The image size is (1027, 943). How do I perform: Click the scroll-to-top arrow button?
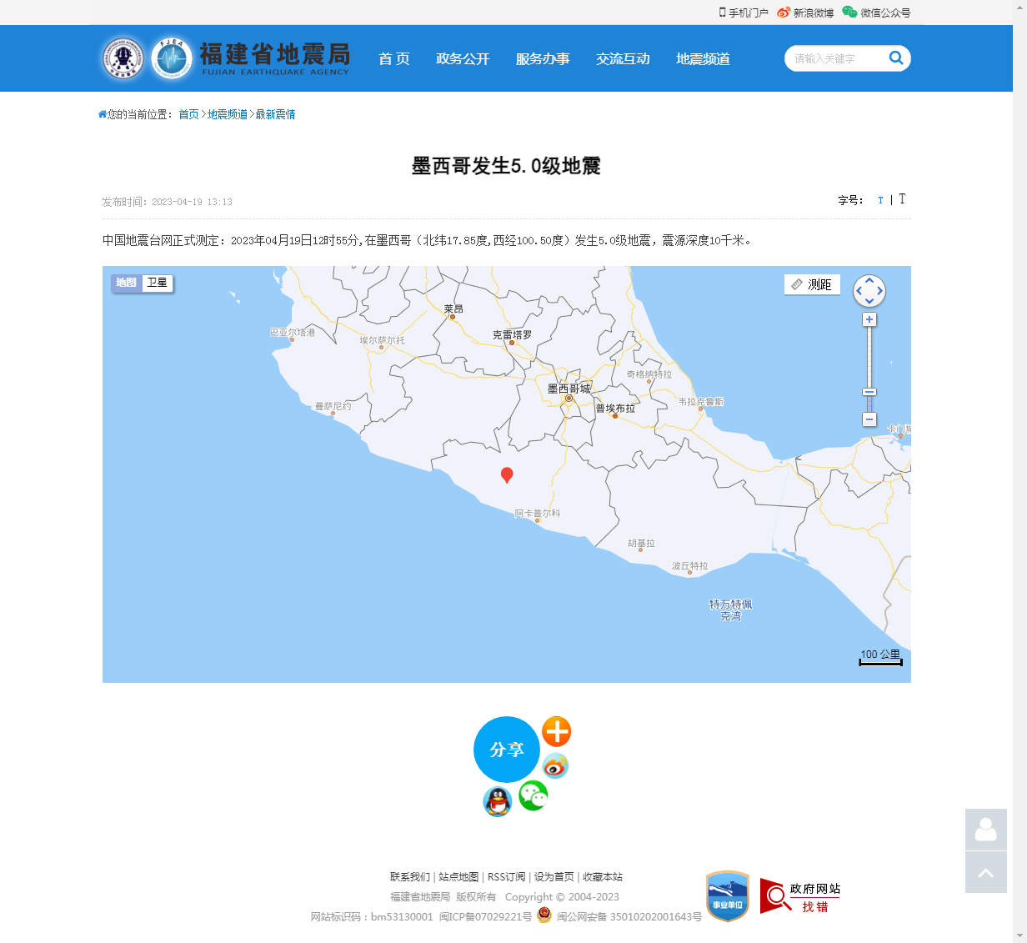(x=985, y=872)
